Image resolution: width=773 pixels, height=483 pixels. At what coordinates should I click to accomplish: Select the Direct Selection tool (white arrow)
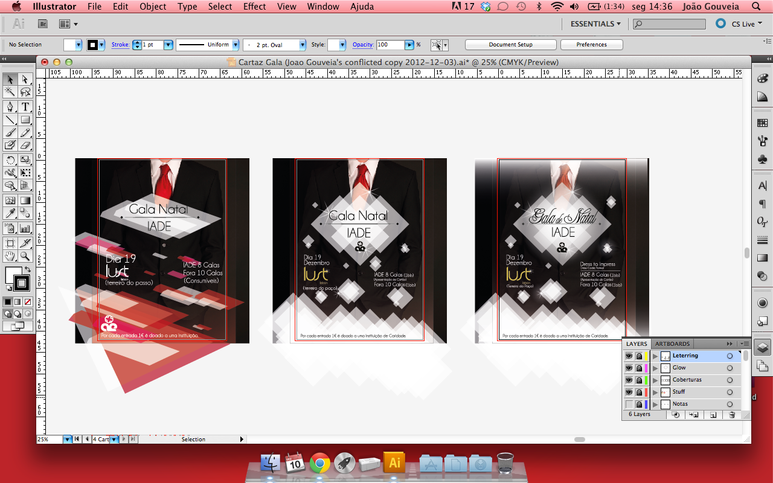point(25,80)
